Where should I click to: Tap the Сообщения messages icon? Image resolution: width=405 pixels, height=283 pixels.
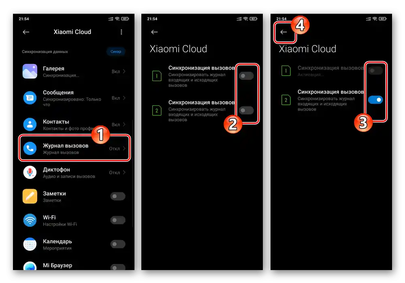coord(30,98)
